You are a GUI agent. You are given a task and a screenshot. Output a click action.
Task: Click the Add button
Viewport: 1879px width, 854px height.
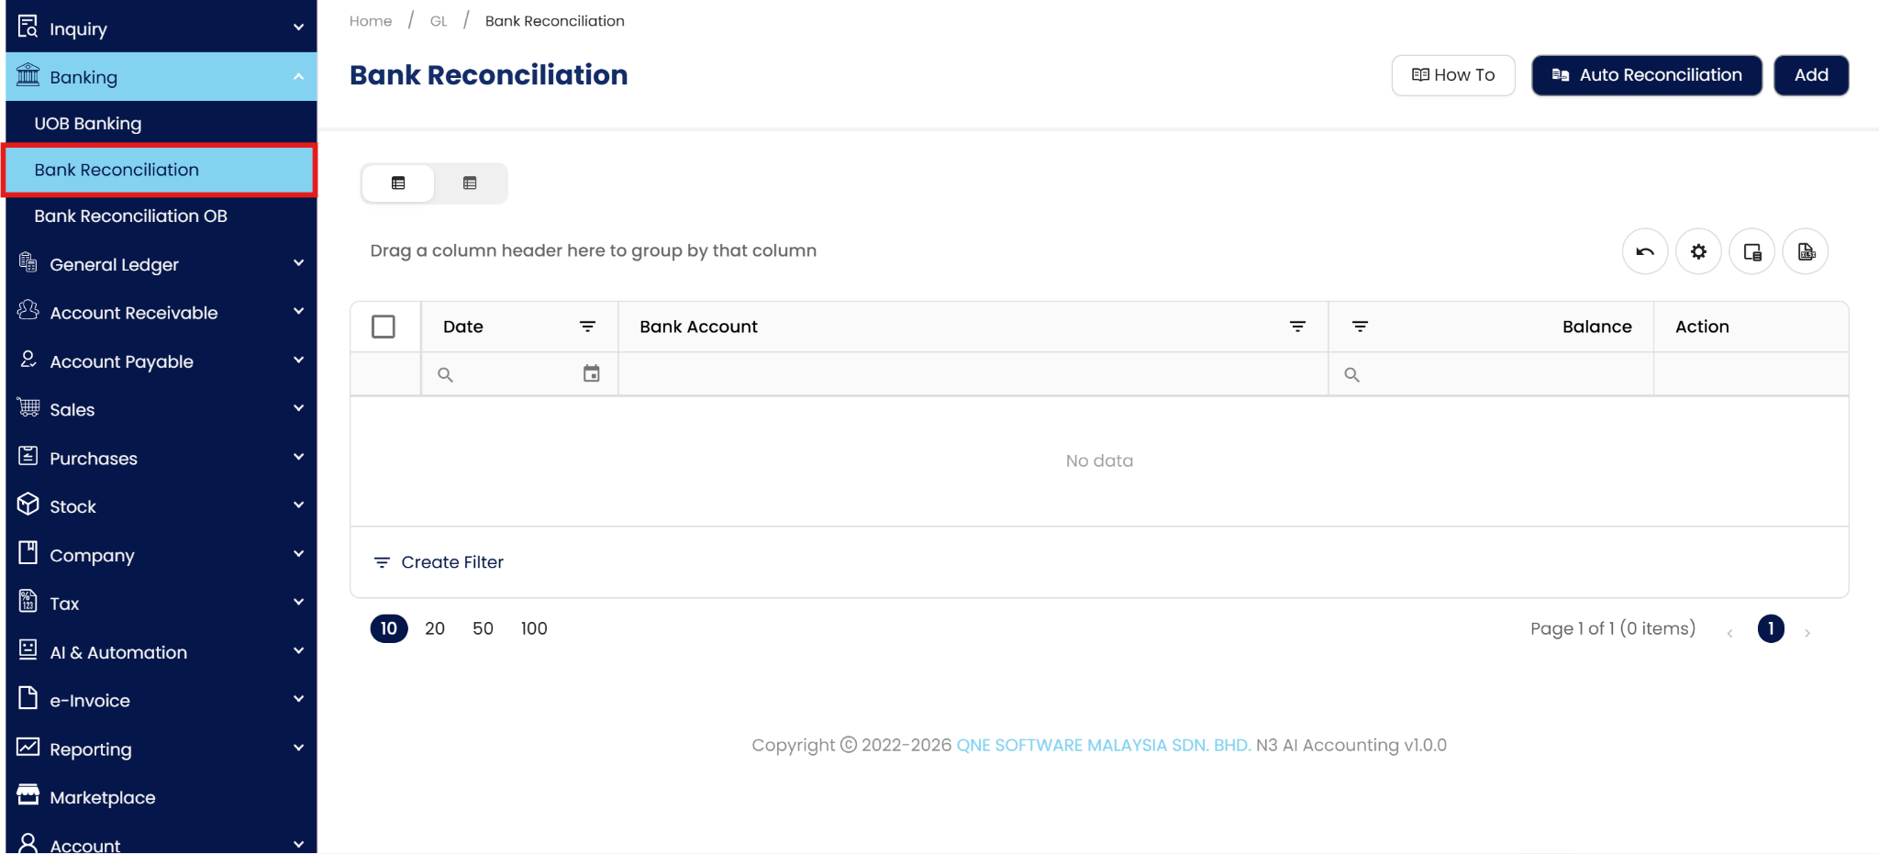click(1810, 75)
